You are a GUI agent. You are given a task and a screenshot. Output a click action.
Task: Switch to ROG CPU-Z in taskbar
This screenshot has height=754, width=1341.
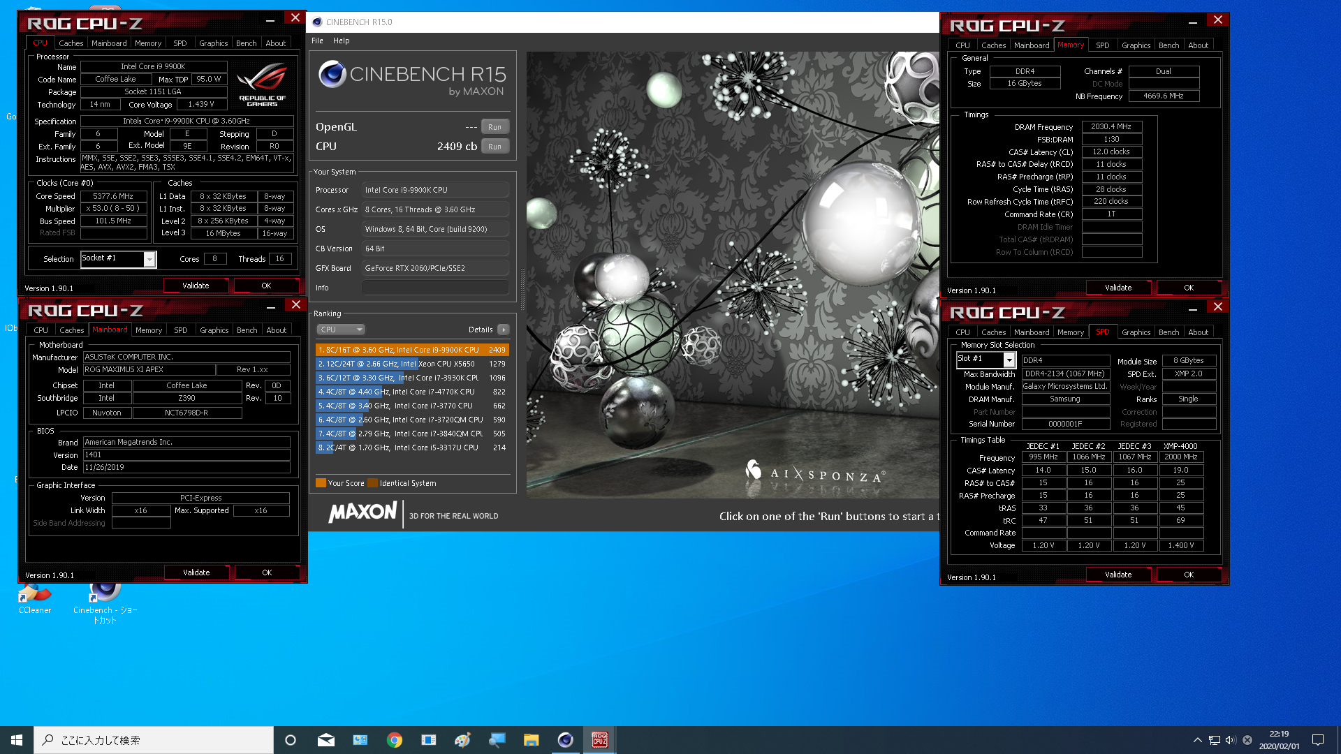click(x=600, y=740)
